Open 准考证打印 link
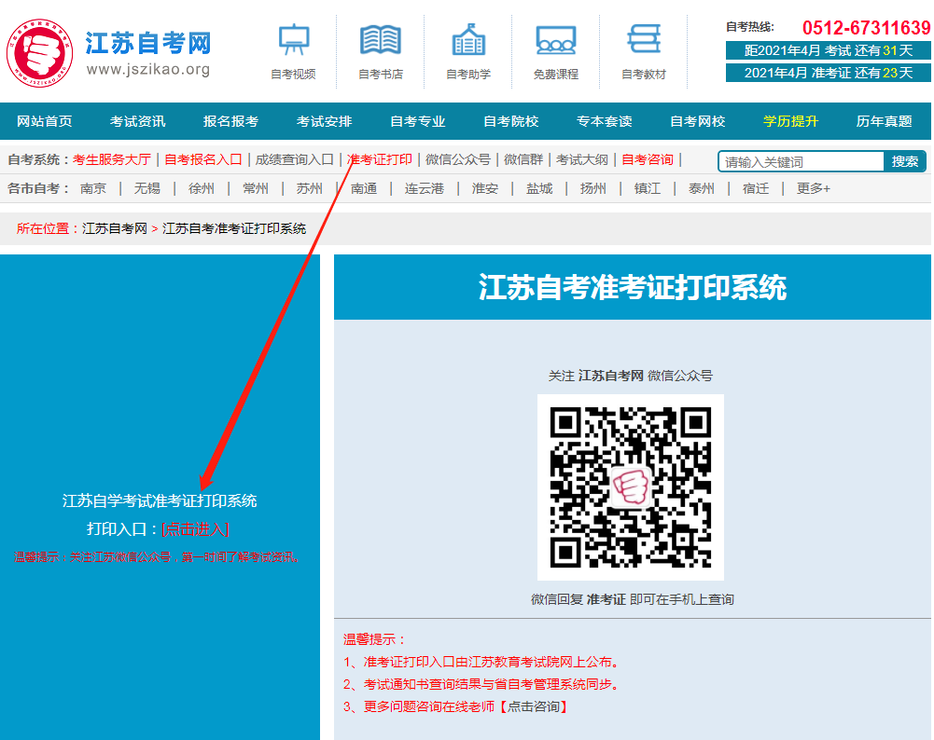Screen dimensions: 934x740 pos(380,160)
